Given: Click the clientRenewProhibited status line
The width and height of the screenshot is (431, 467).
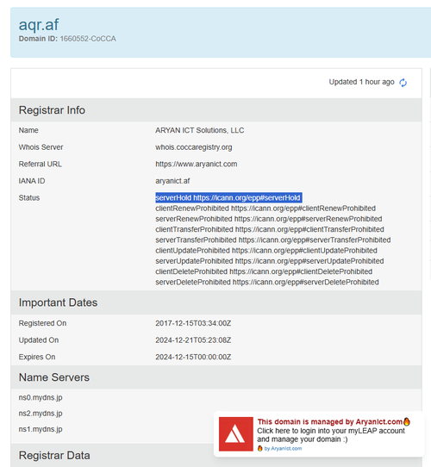Looking at the screenshot, I should click(265, 209).
